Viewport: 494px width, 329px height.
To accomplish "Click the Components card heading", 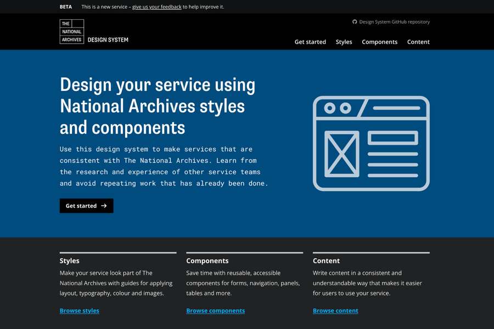I will click(x=207, y=260).
